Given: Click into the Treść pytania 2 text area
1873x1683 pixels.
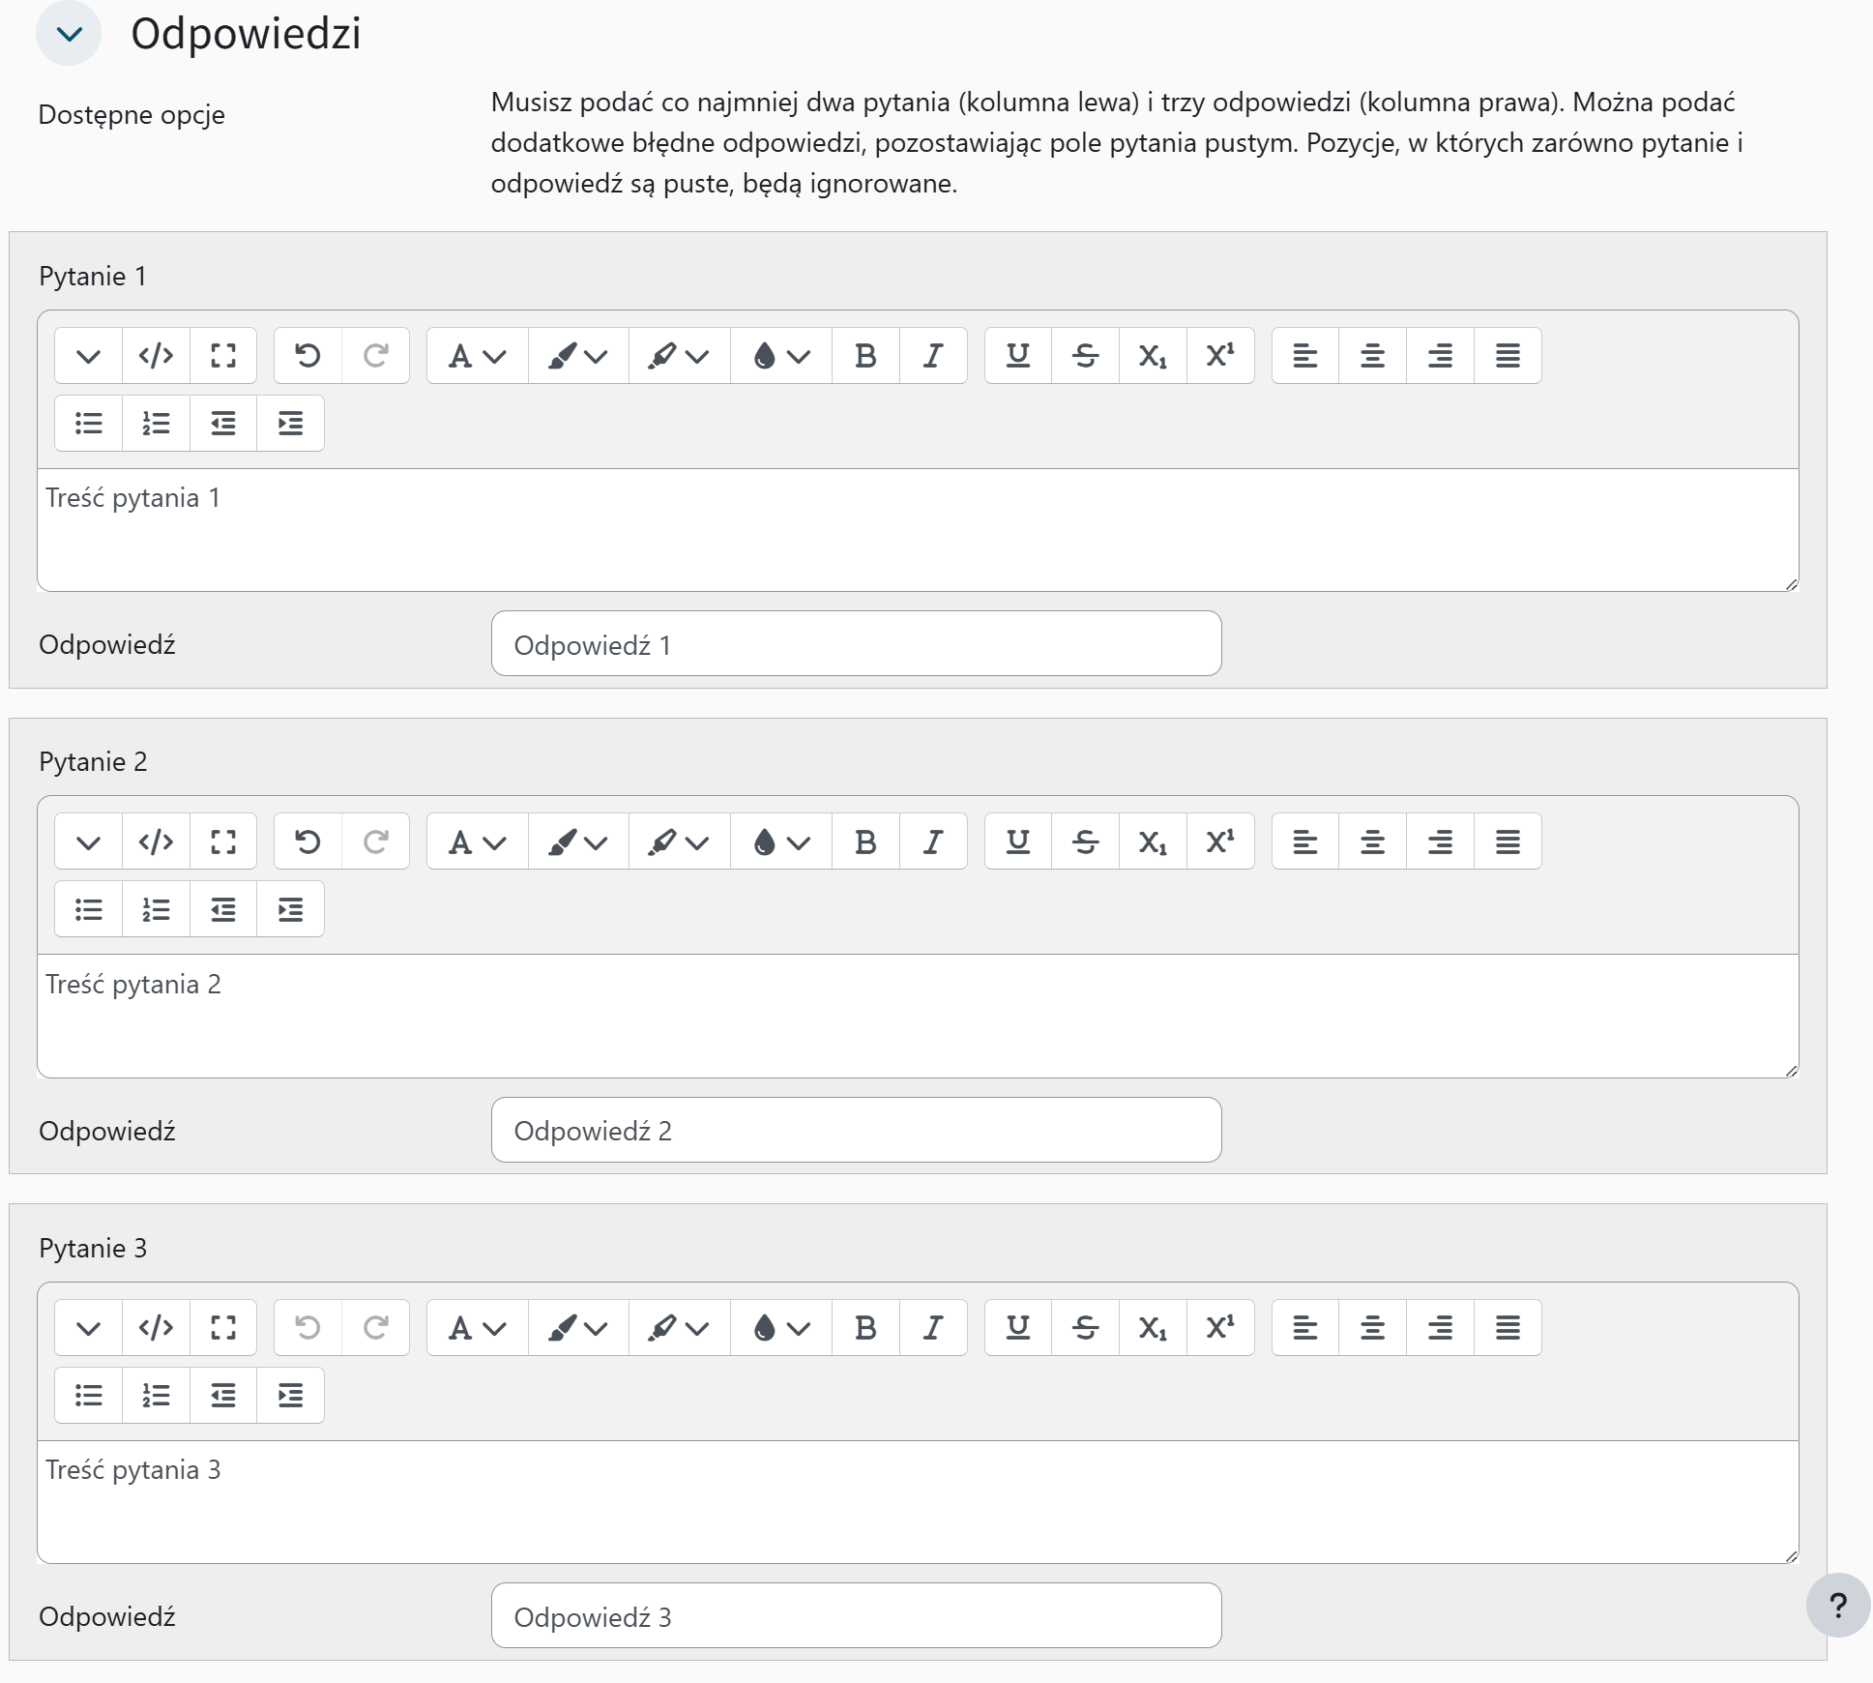Looking at the screenshot, I should click(x=917, y=1016).
